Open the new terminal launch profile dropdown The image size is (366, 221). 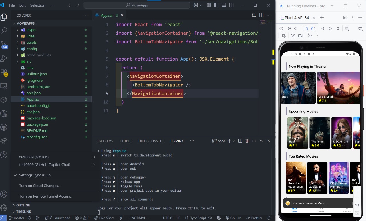tap(234, 141)
